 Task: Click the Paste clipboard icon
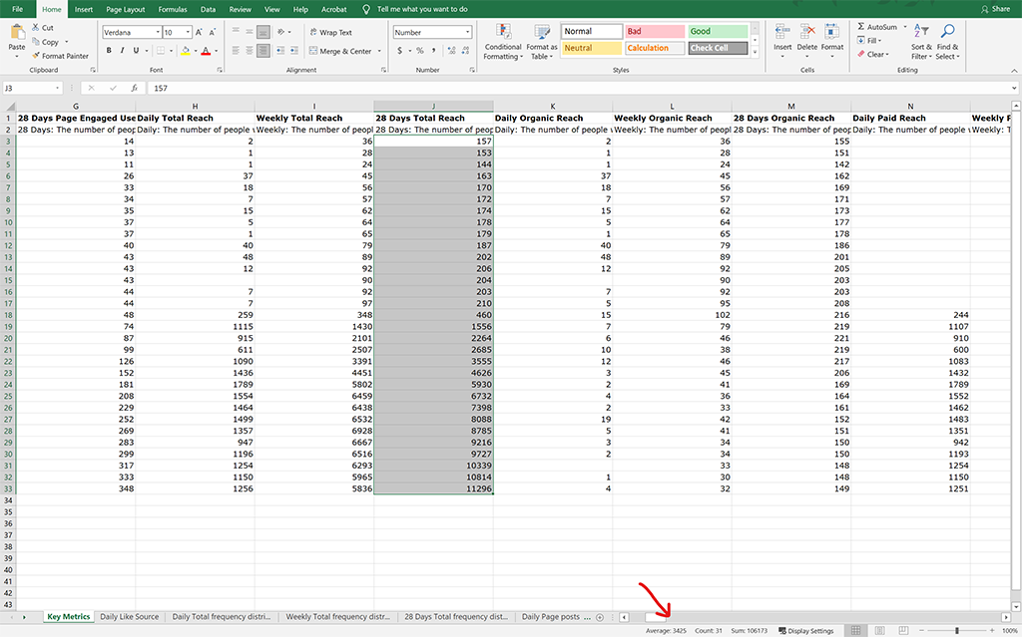(x=17, y=34)
